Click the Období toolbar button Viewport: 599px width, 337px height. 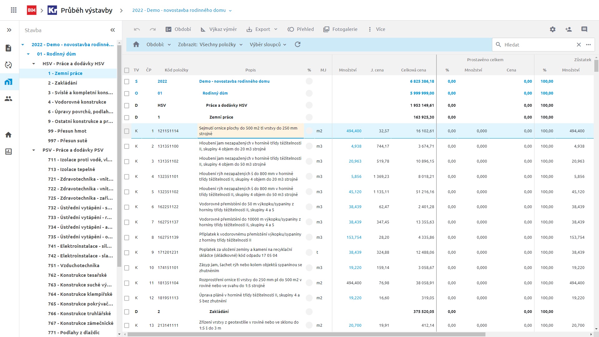pyautogui.click(x=178, y=29)
